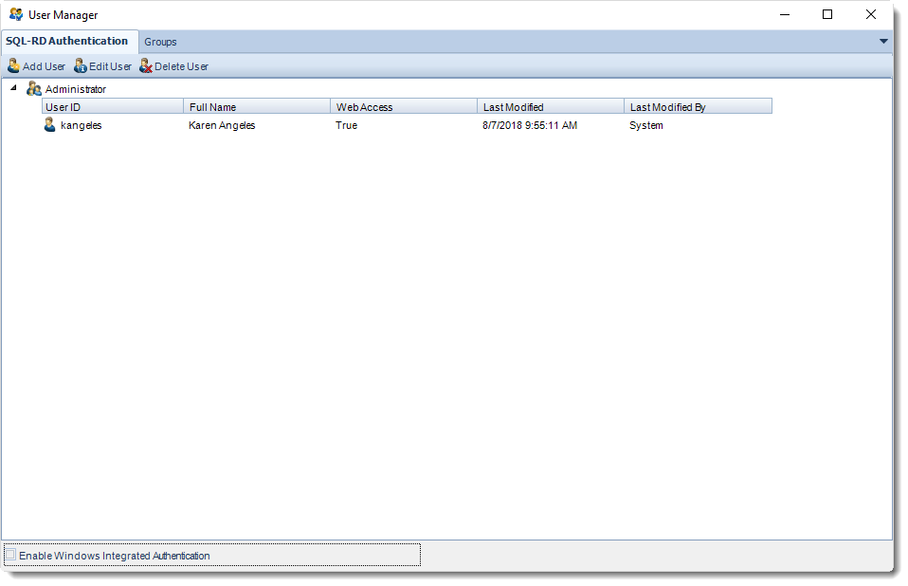
Task: Enable Windows Integrated Authentication checkbox
Action: 10,555
